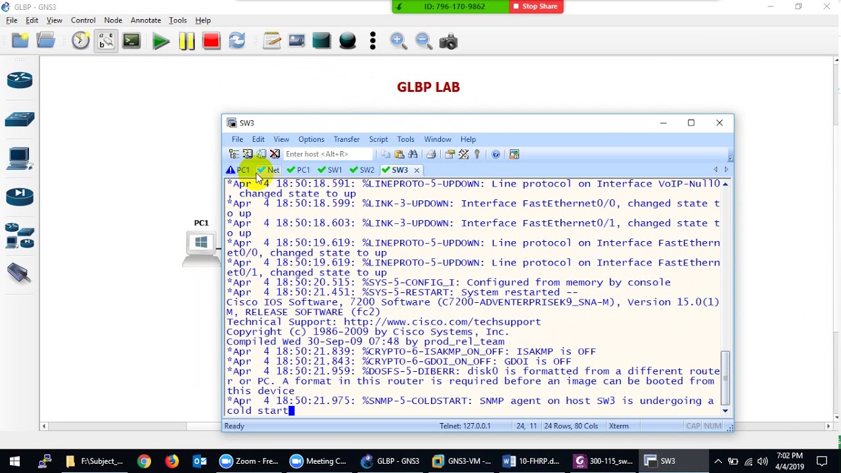Click the three vertical dots toolbar icon
This screenshot has width=841, height=473.
[373, 41]
